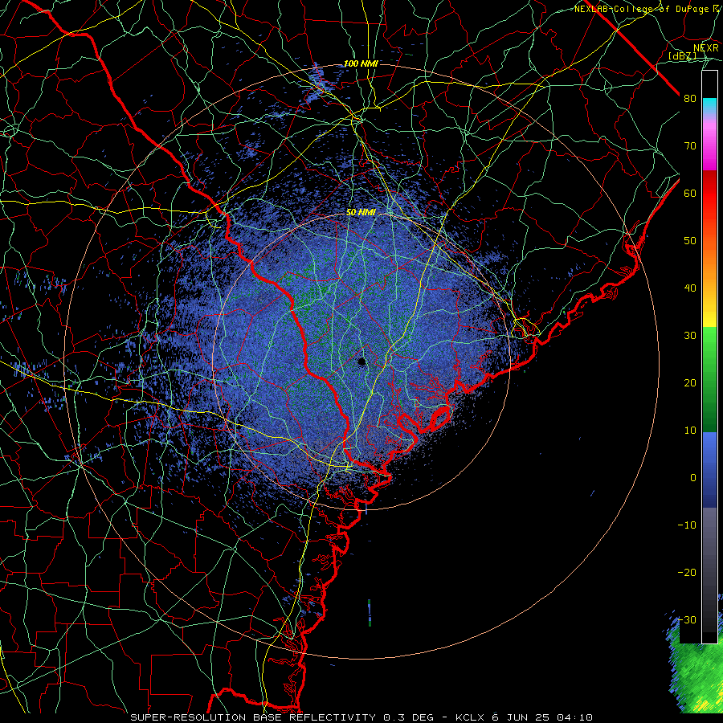Viewport: 723px width, 723px height.
Task: Click the 04:10 timestamp in the caption
Action: [574, 717]
